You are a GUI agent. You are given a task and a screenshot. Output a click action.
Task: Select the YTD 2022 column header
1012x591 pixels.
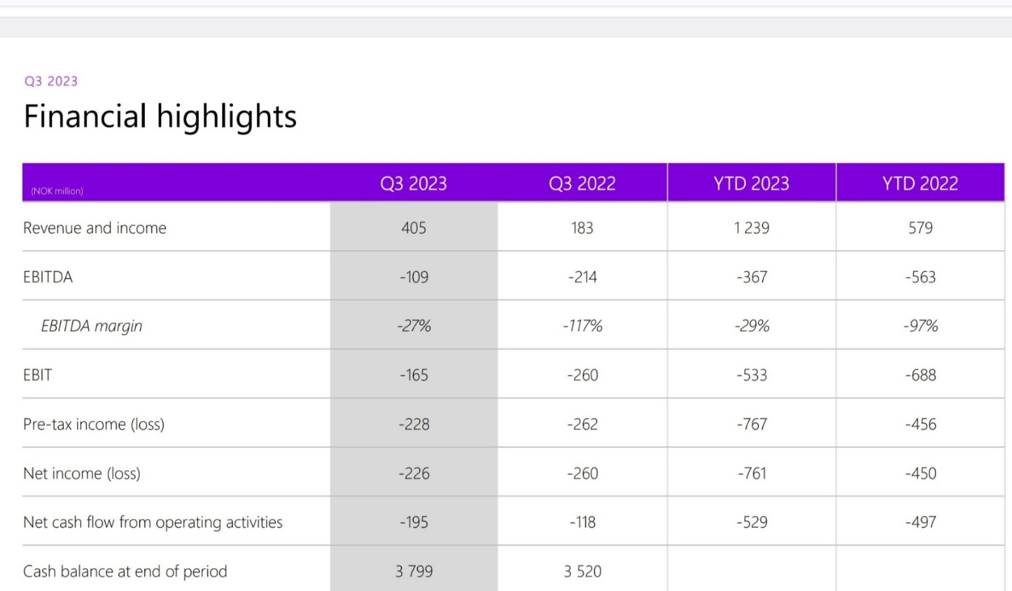pyautogui.click(x=920, y=184)
